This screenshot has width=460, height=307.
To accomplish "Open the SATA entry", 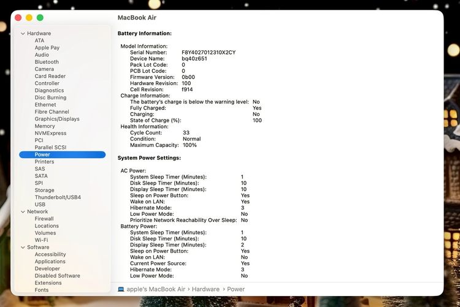I will coord(41,176).
